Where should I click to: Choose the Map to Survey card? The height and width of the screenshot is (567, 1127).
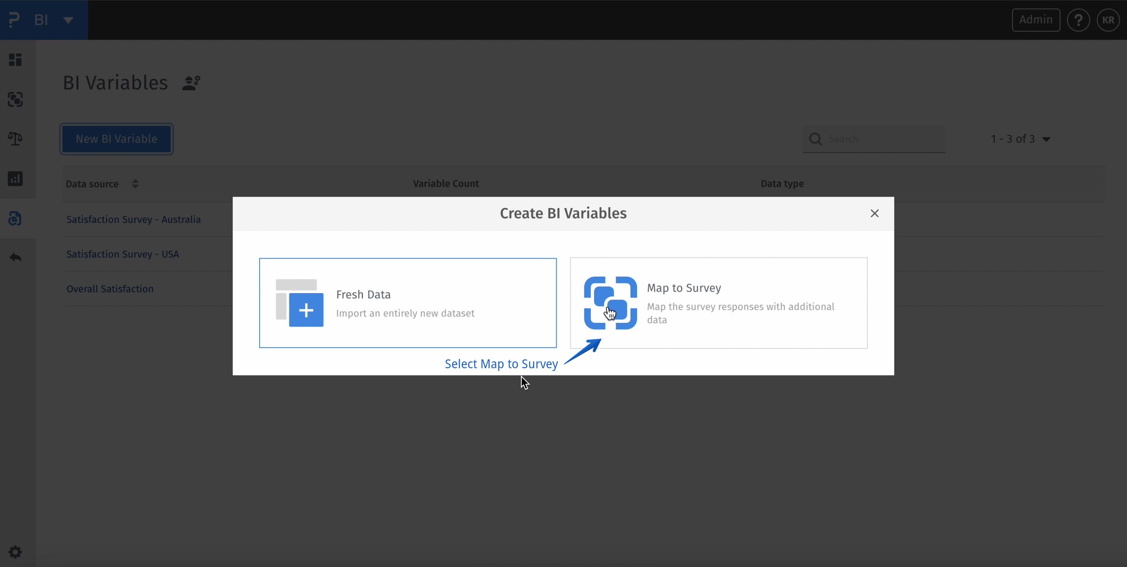718,303
